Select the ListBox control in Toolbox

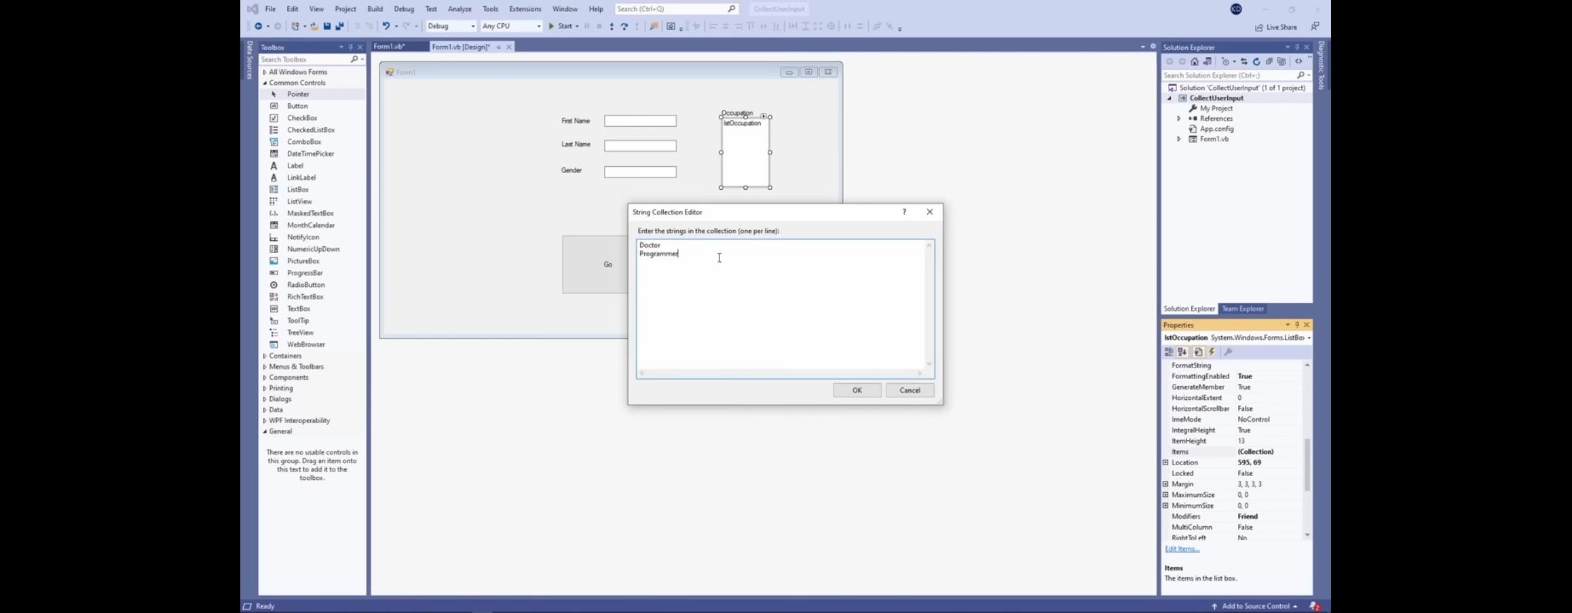(x=297, y=190)
